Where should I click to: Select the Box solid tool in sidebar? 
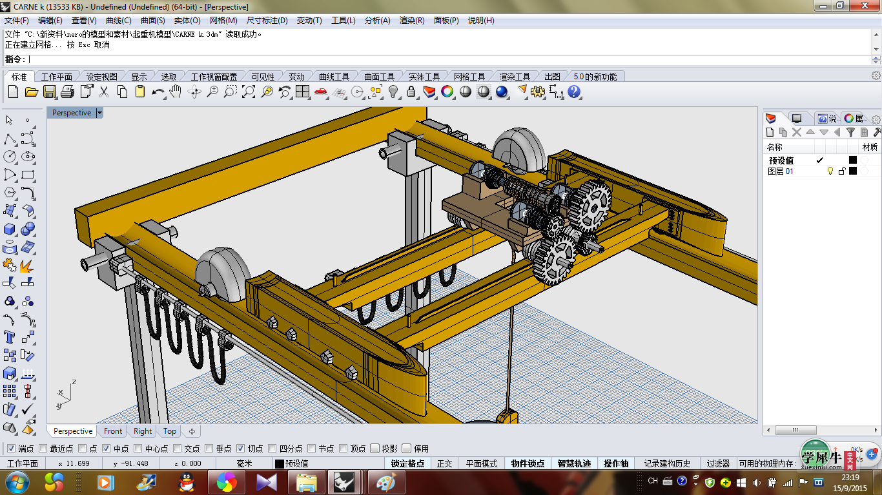coord(10,229)
